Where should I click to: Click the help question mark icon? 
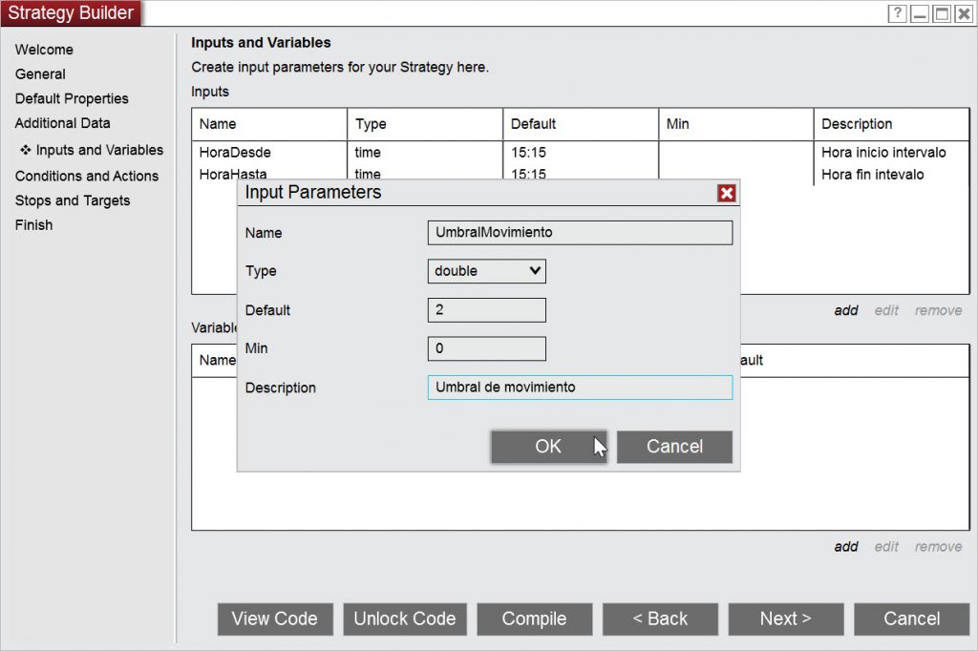[896, 13]
